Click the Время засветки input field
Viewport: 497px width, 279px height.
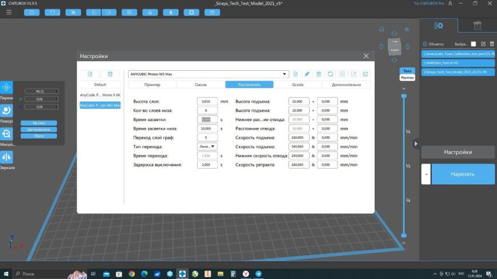pos(207,119)
